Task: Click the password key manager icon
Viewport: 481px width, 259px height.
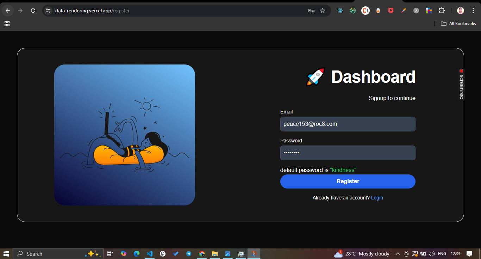Action: coord(311,11)
